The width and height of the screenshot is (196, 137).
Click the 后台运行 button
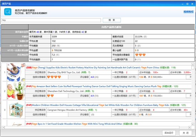point(169,133)
